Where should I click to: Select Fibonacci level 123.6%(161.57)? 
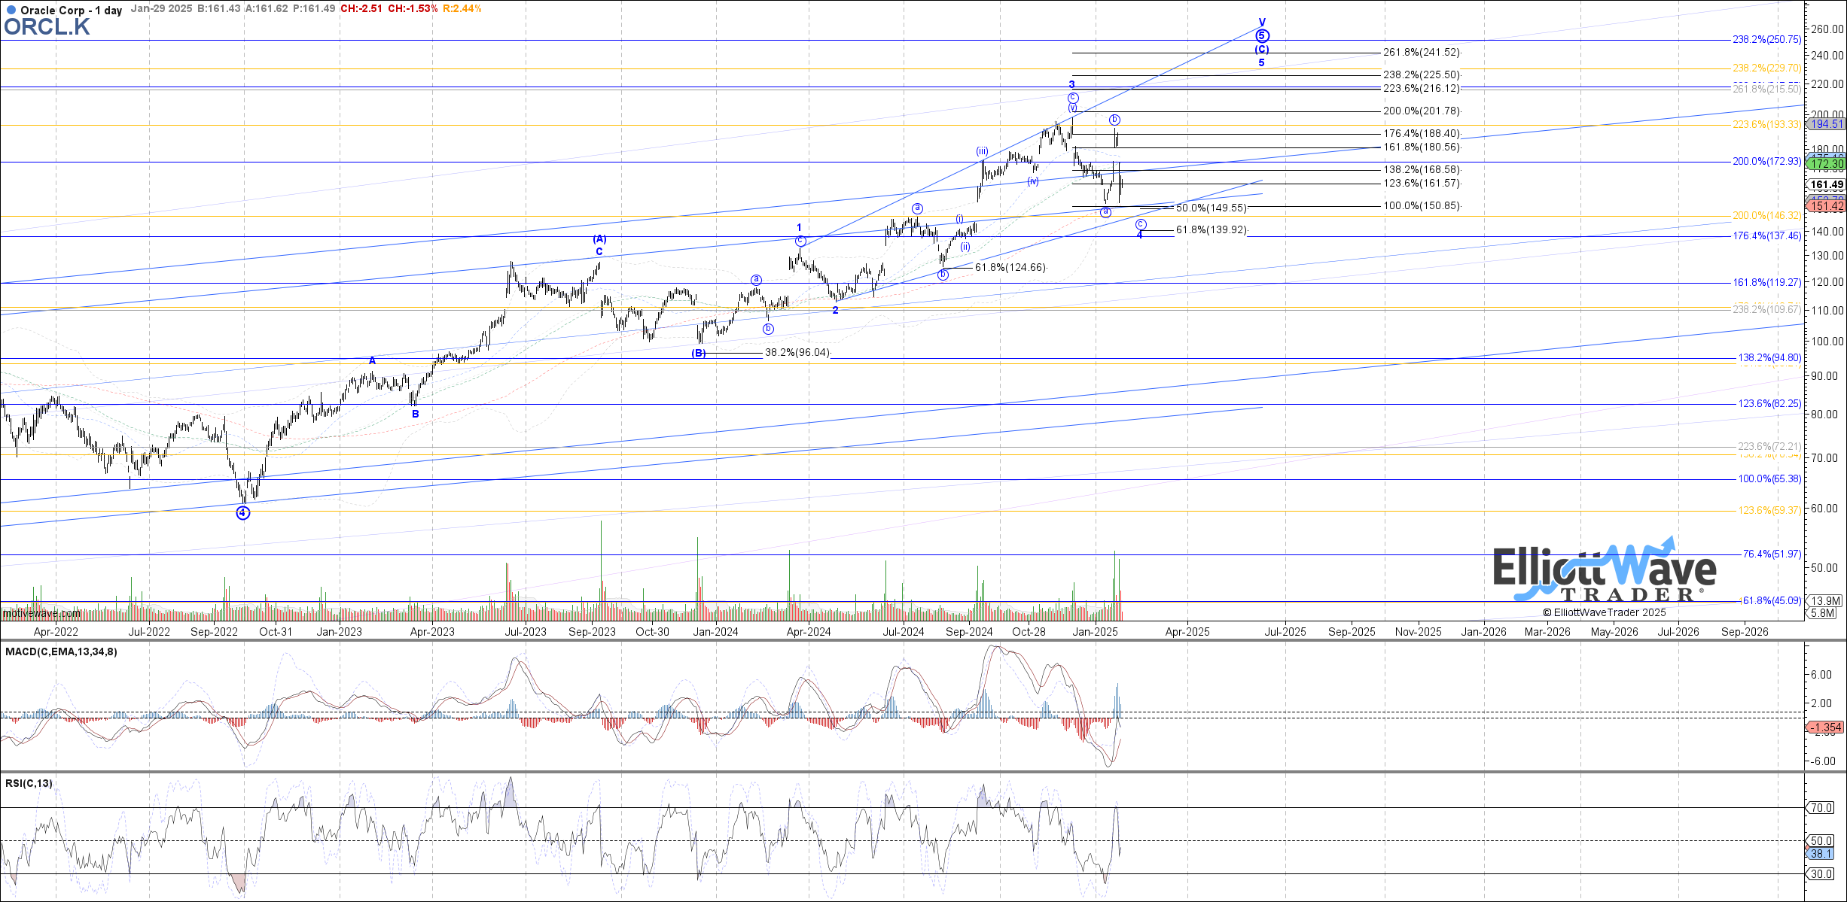pyautogui.click(x=1422, y=184)
